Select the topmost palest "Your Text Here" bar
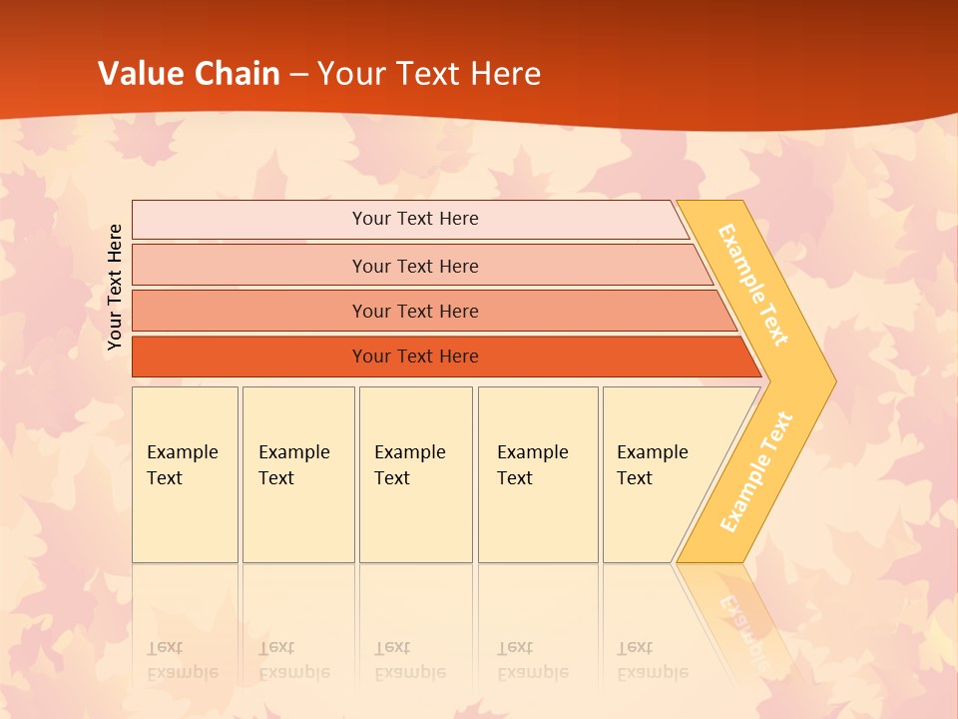The height and width of the screenshot is (719, 958). (x=414, y=219)
